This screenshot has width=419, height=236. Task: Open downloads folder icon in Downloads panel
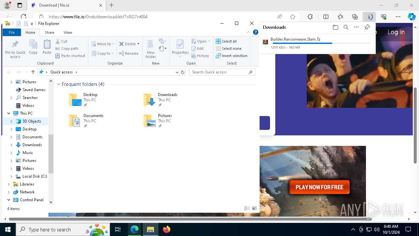click(x=335, y=27)
